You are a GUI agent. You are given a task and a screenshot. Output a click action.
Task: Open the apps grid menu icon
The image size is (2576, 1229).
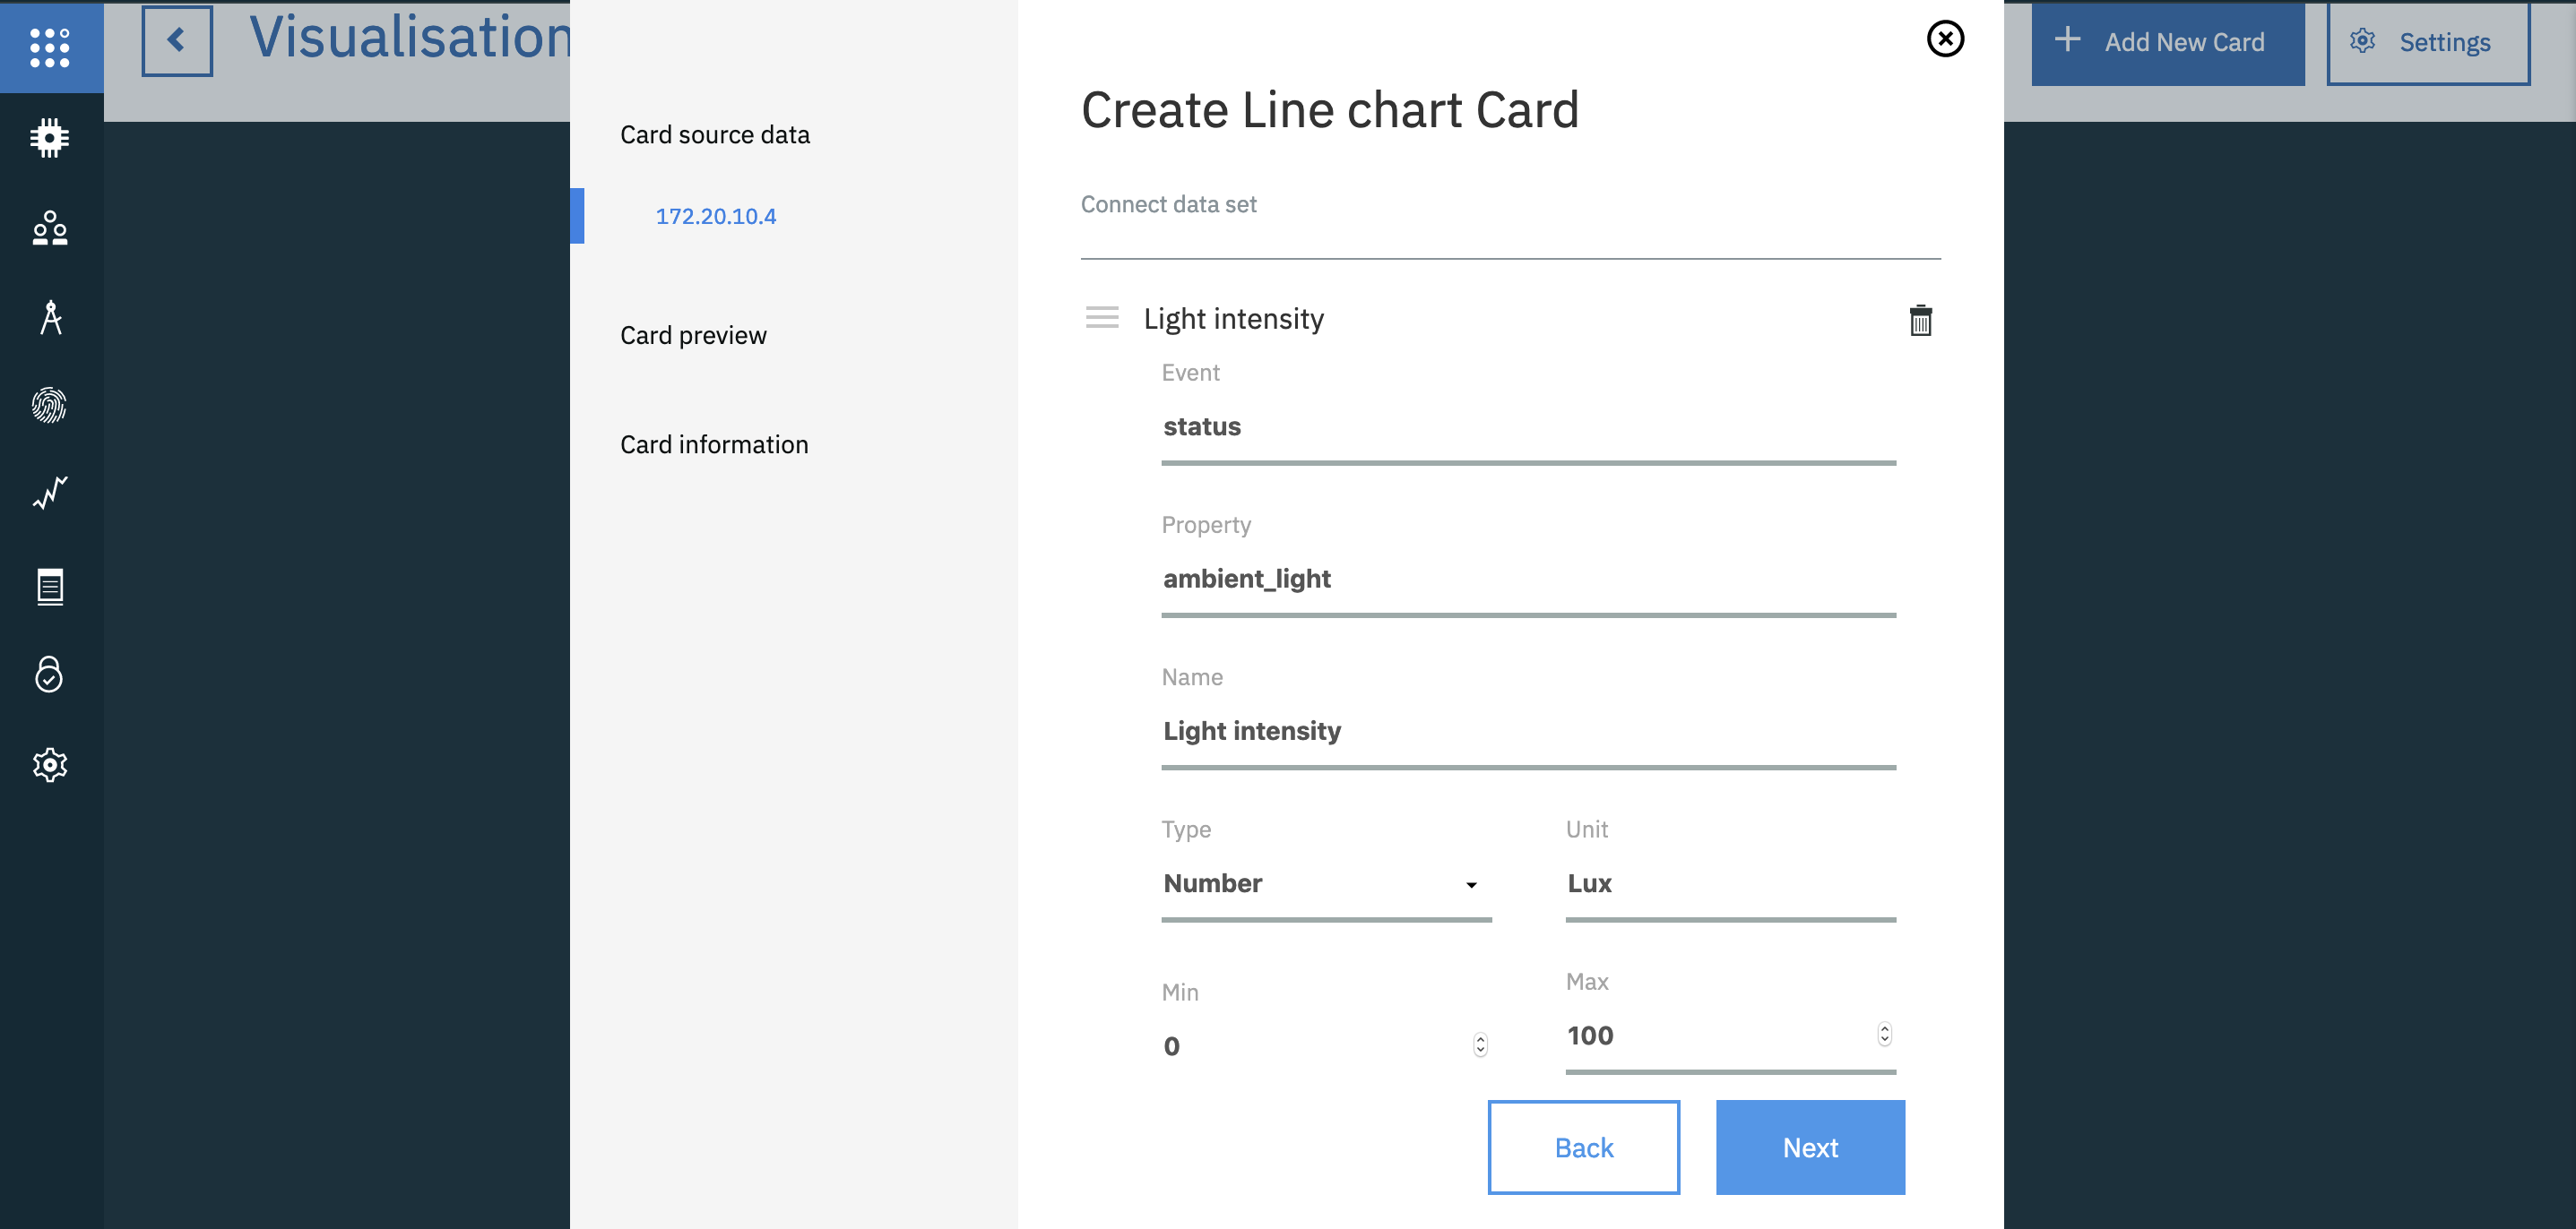point(50,47)
